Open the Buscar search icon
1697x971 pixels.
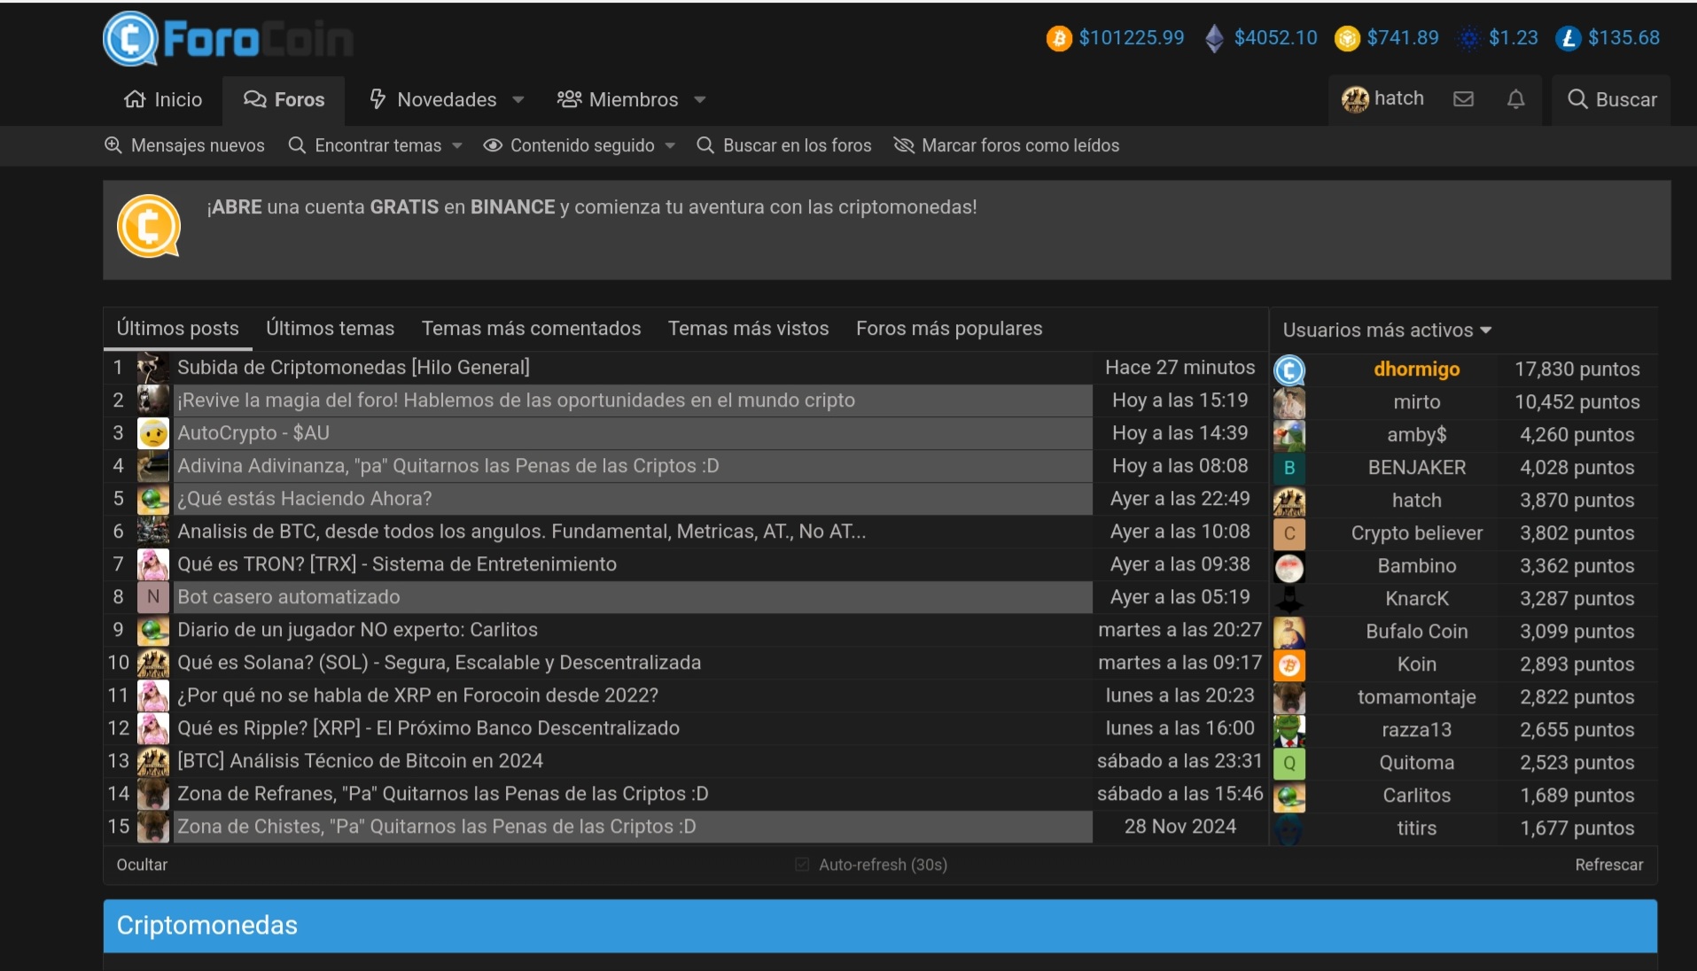coord(1576,99)
